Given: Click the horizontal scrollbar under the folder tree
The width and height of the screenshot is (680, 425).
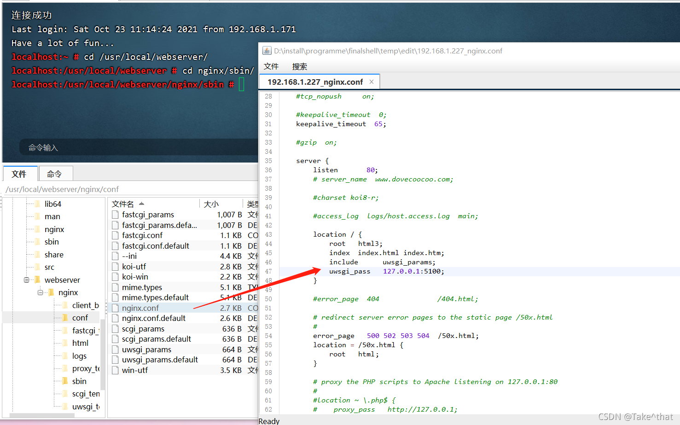Looking at the screenshot, I should click(42, 415).
